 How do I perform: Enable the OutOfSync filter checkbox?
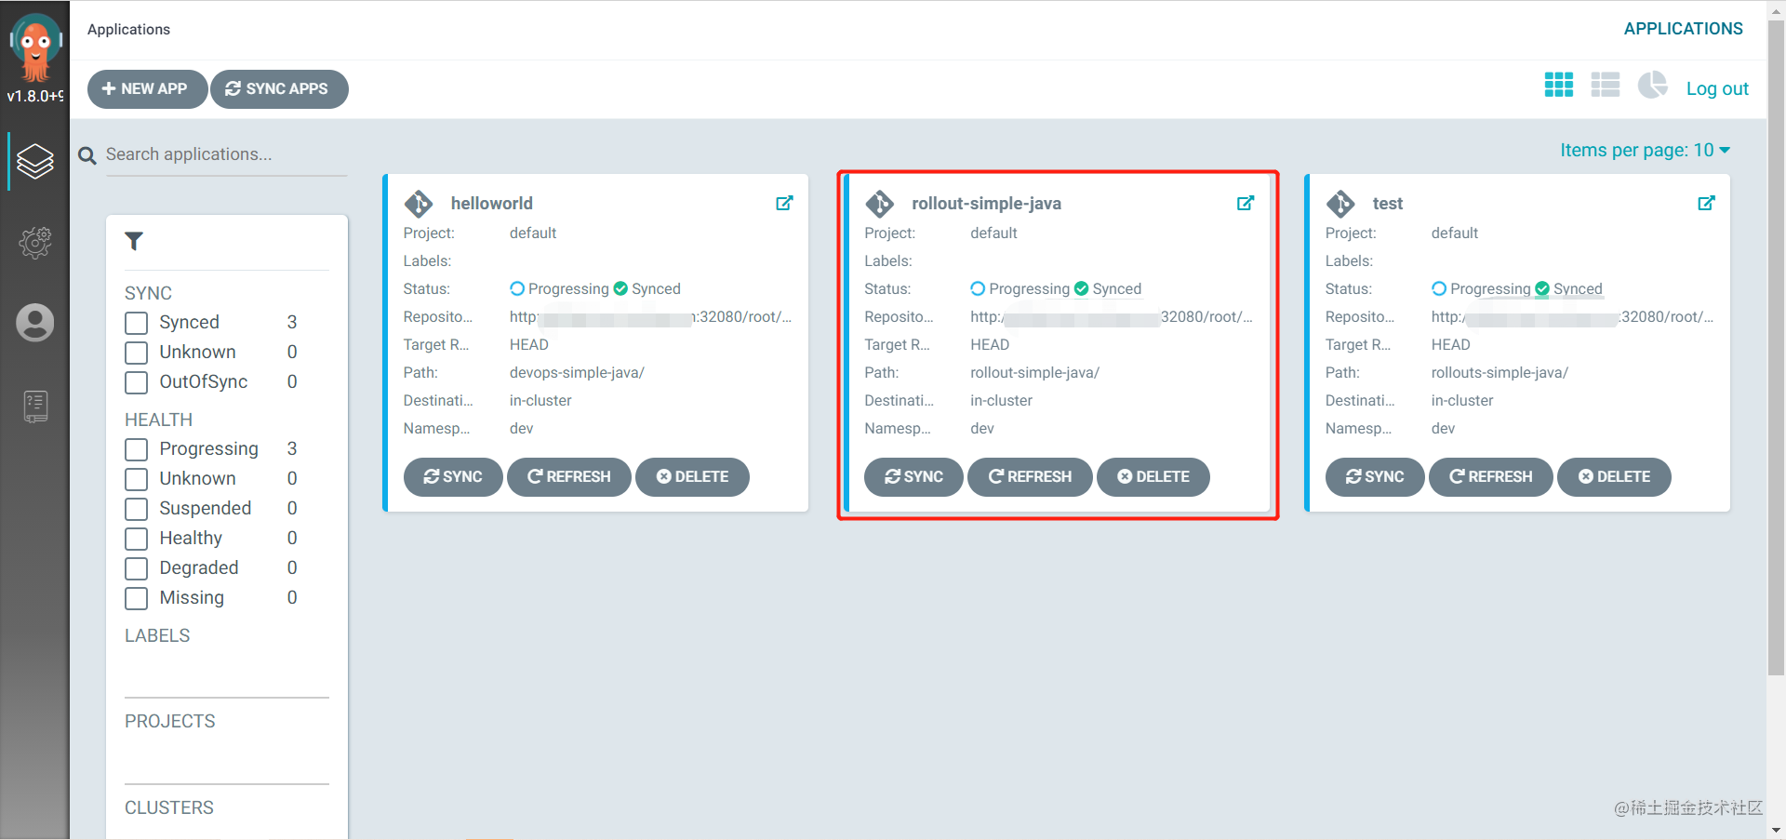coord(137,382)
